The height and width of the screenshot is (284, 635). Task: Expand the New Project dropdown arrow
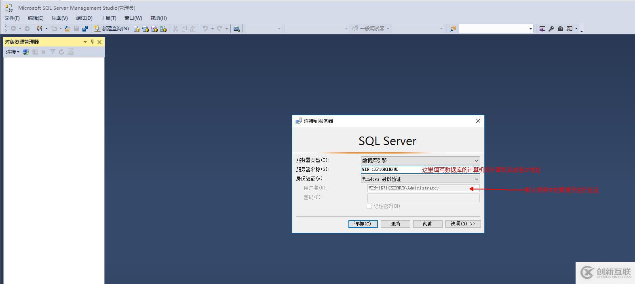(46, 28)
